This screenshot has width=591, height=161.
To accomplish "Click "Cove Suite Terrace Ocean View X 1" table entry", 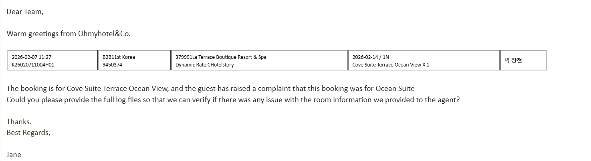I will pyautogui.click(x=391, y=64).
